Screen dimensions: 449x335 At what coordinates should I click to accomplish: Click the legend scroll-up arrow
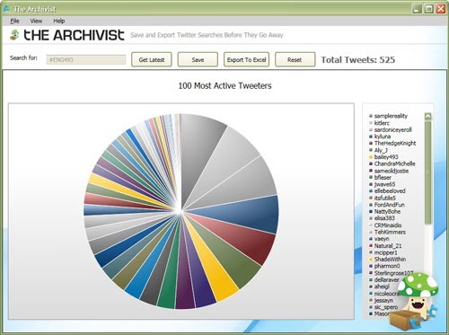[x=428, y=117]
